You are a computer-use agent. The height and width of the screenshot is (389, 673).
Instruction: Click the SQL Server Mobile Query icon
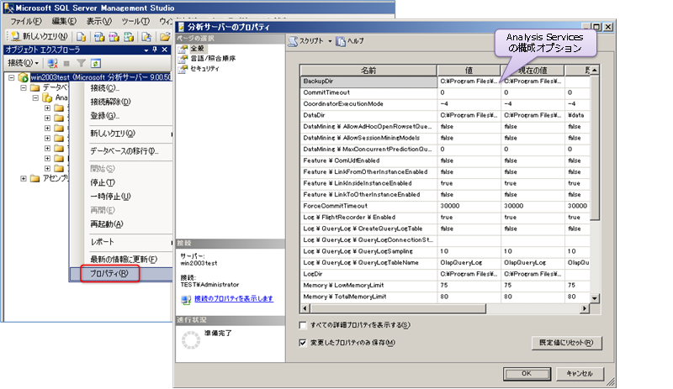(x=146, y=37)
